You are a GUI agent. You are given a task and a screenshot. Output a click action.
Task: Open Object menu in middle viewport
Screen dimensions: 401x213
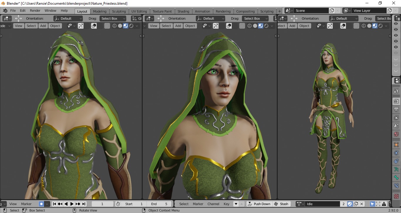tap(190, 26)
